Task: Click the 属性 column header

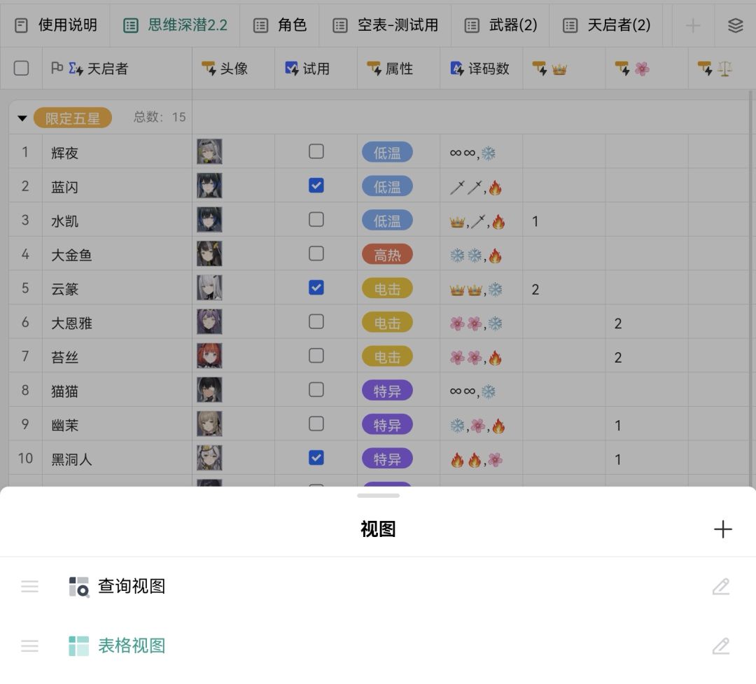Action: 399,69
